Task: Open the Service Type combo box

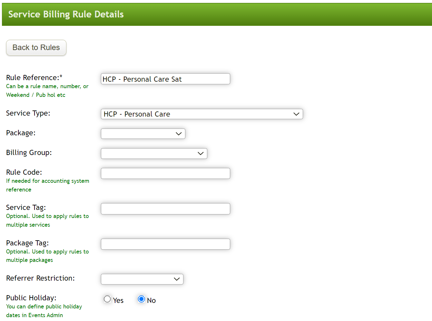Action: pos(202,114)
